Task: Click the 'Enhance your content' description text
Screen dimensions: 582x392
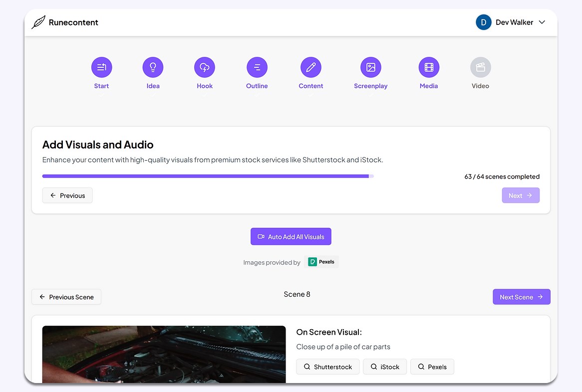Action: [213, 160]
